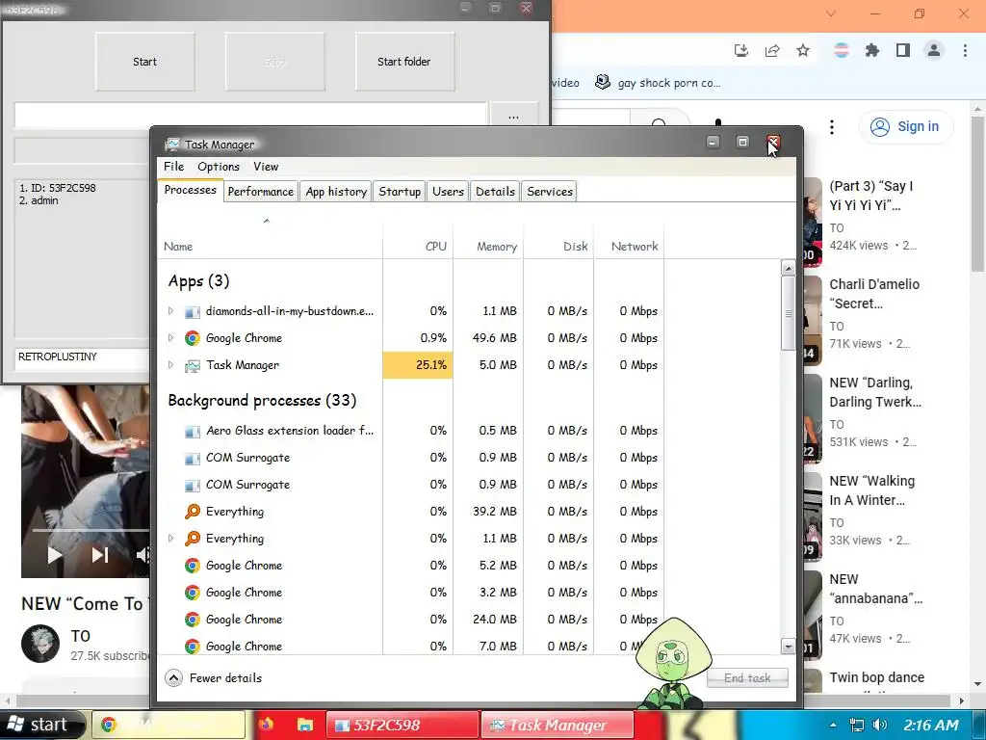Click the Task Manager title bar icon
Viewport: 986px width, 740px height.
tap(171, 145)
